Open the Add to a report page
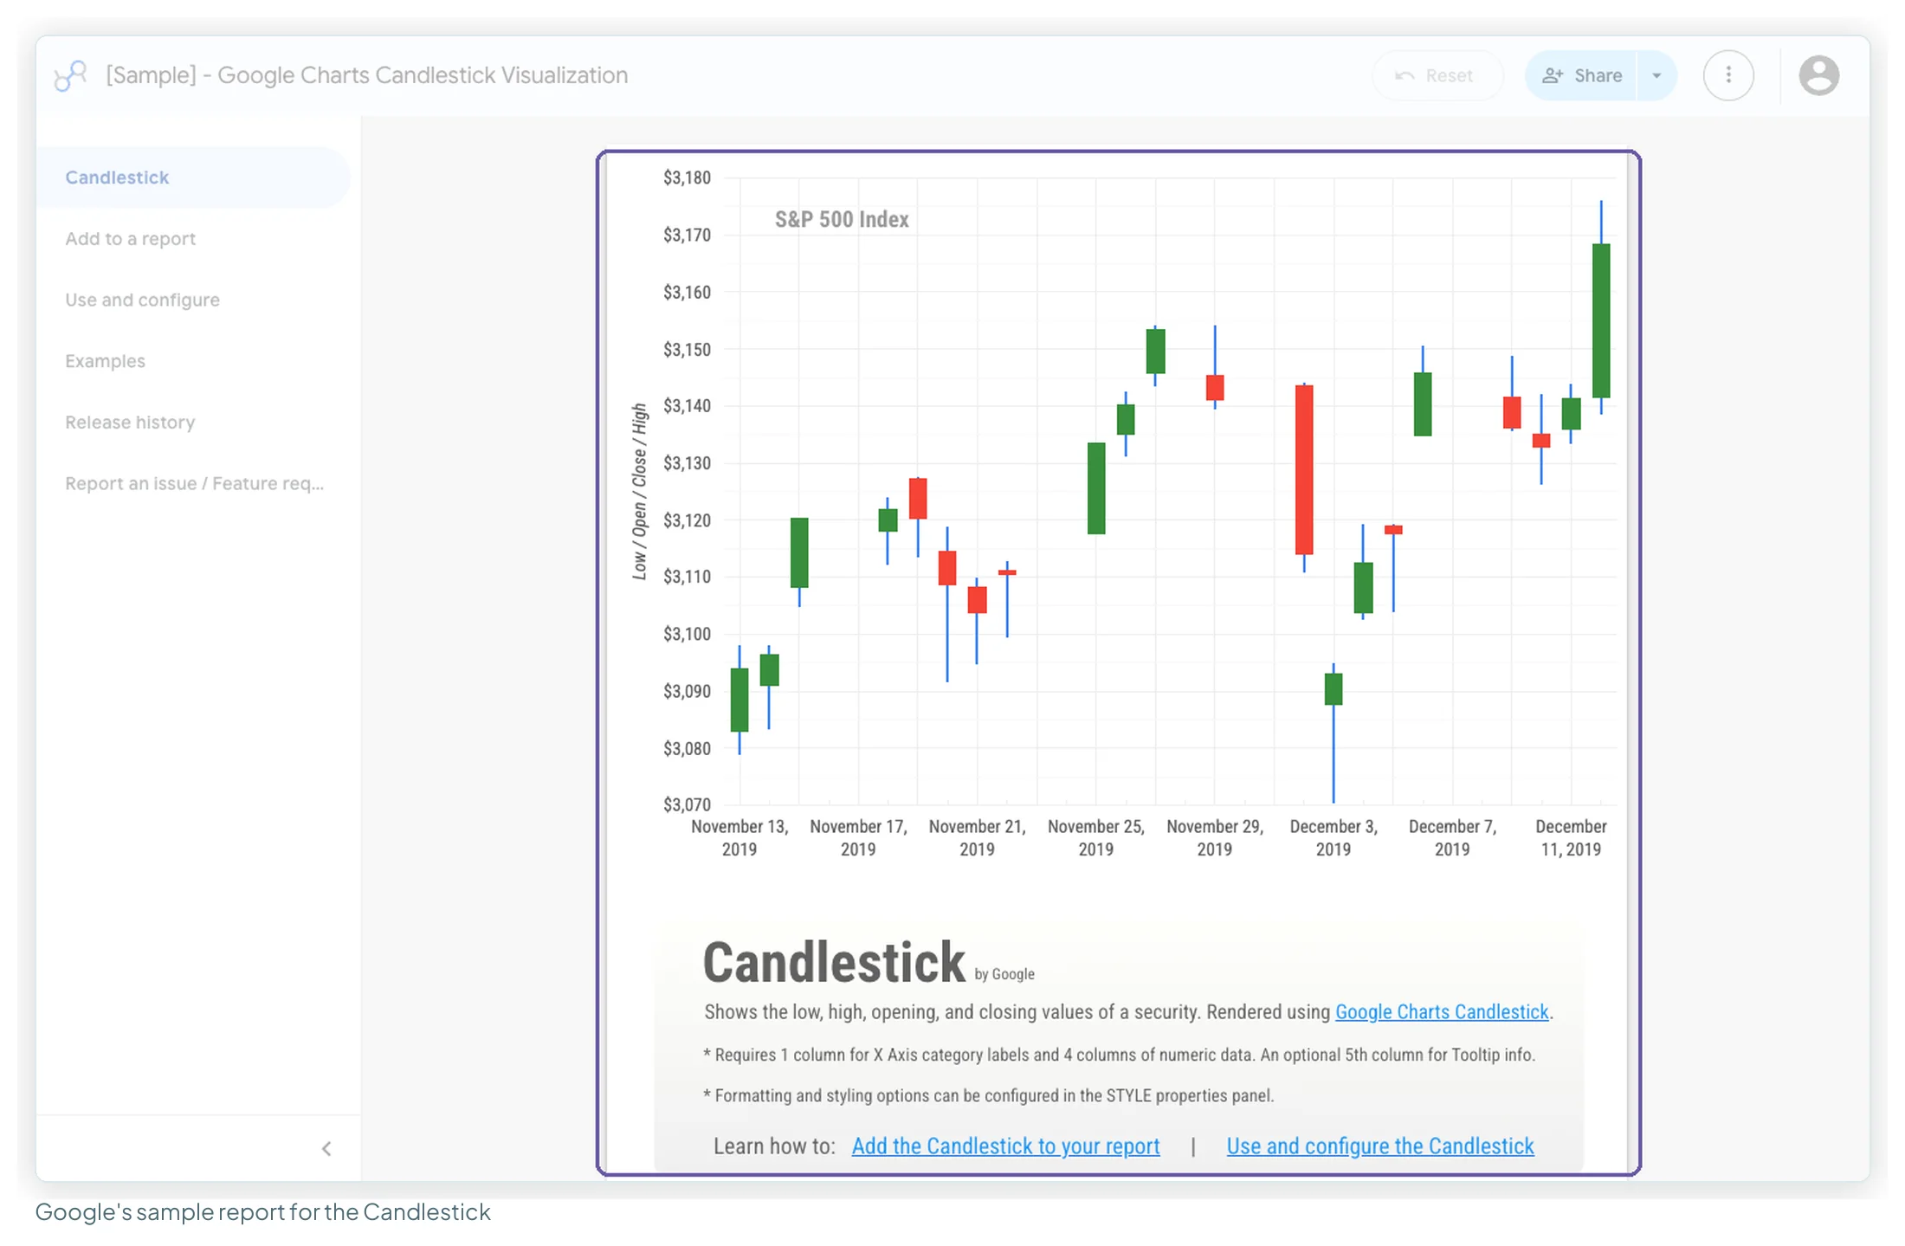The height and width of the screenshot is (1246, 1905). [x=130, y=238]
